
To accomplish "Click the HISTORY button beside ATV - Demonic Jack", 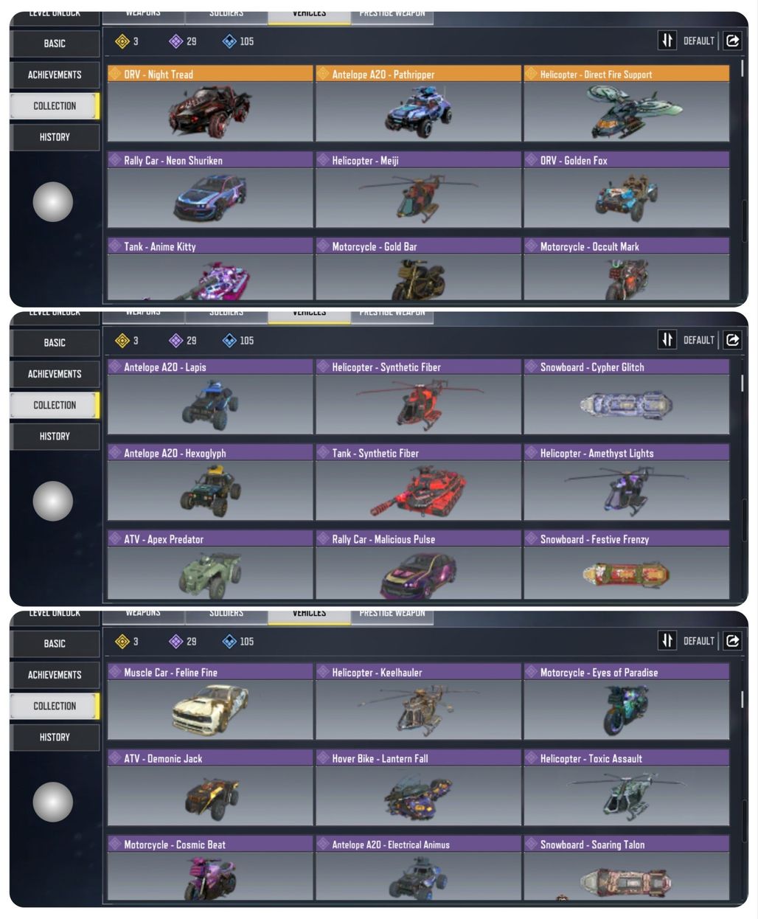I will (x=55, y=737).
